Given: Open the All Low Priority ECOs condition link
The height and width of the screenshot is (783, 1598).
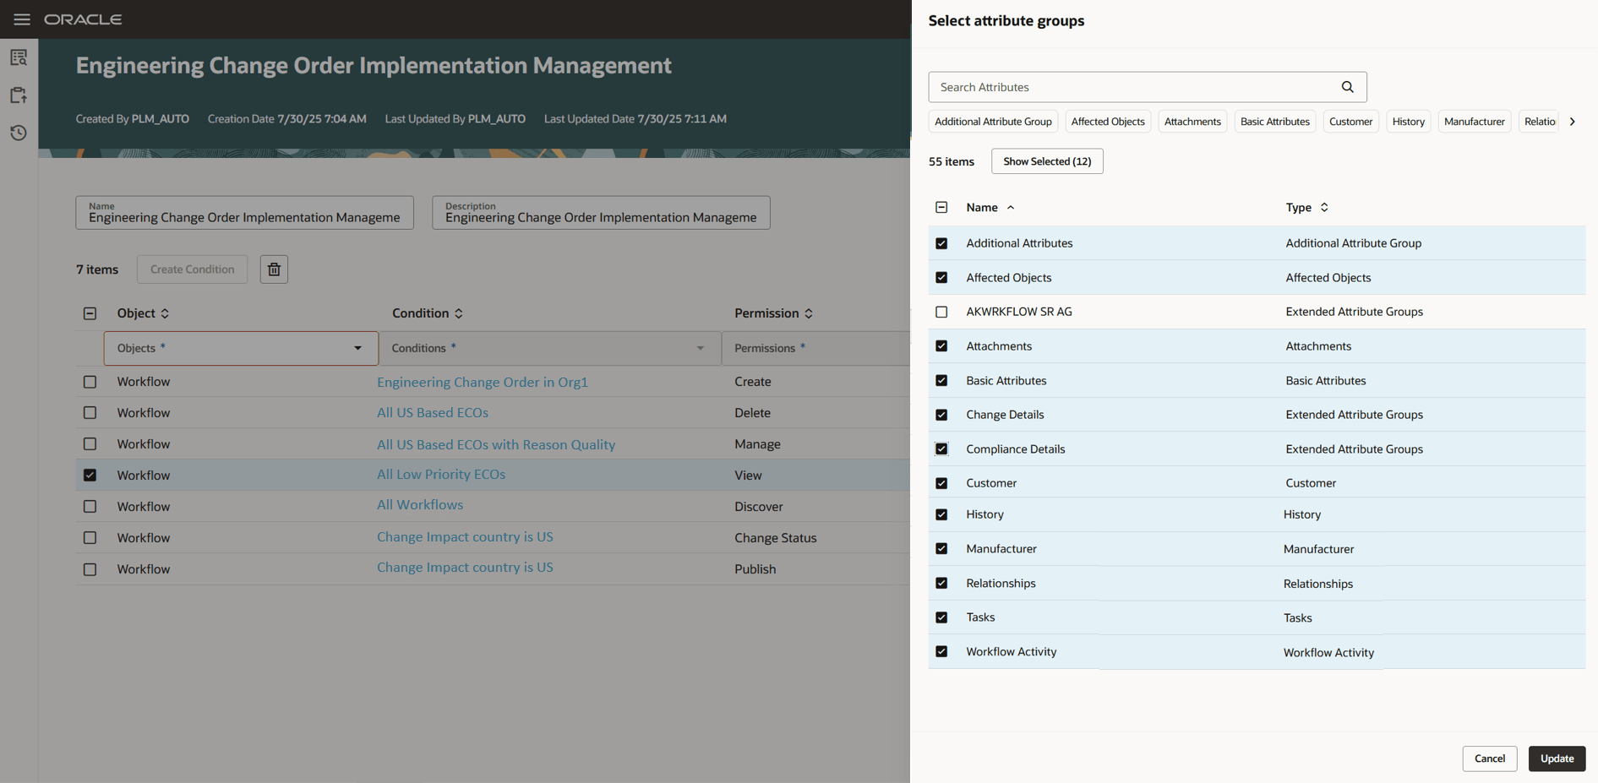Looking at the screenshot, I should pyautogui.click(x=441, y=474).
